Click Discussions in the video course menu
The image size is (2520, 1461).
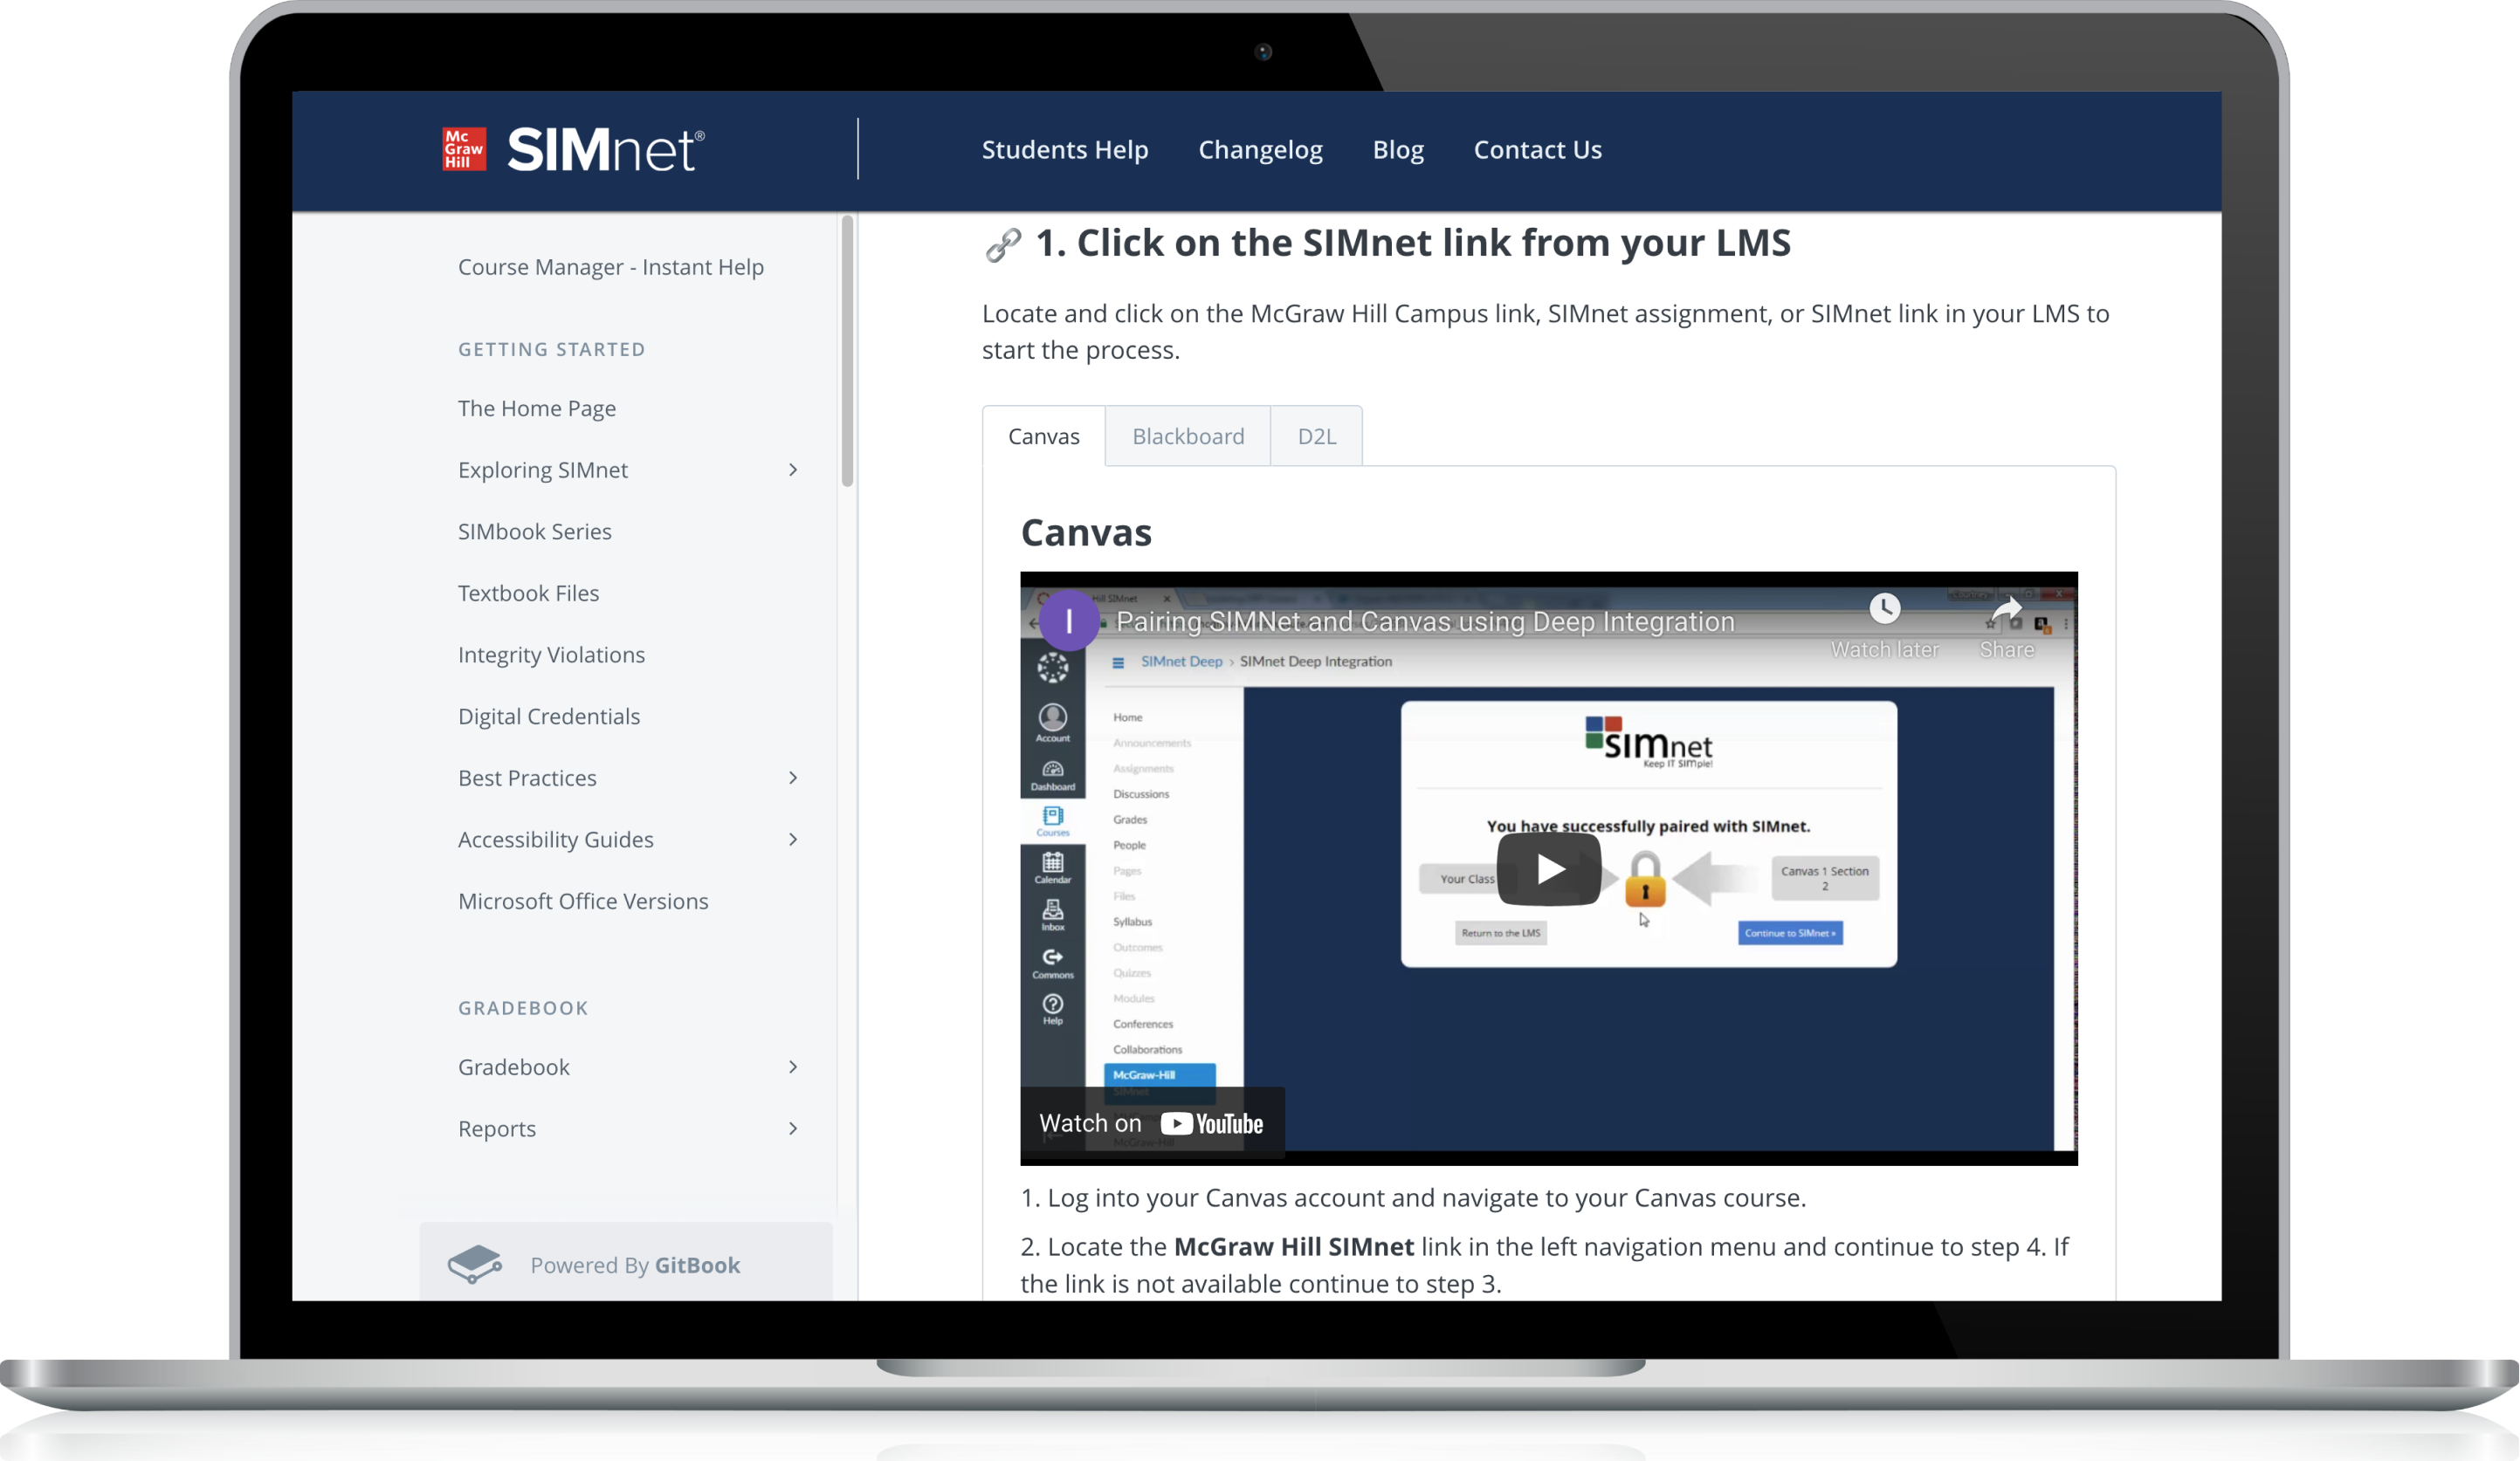tap(1140, 794)
